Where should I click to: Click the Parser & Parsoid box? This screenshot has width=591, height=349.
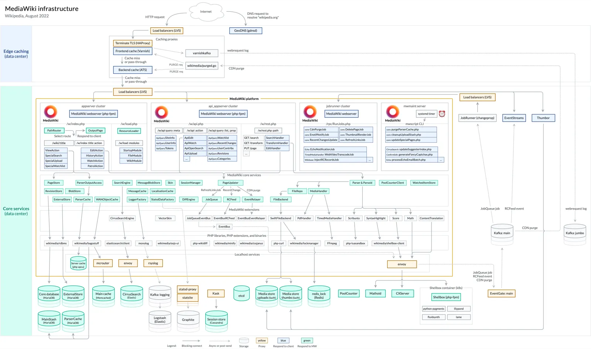pyautogui.click(x=362, y=183)
